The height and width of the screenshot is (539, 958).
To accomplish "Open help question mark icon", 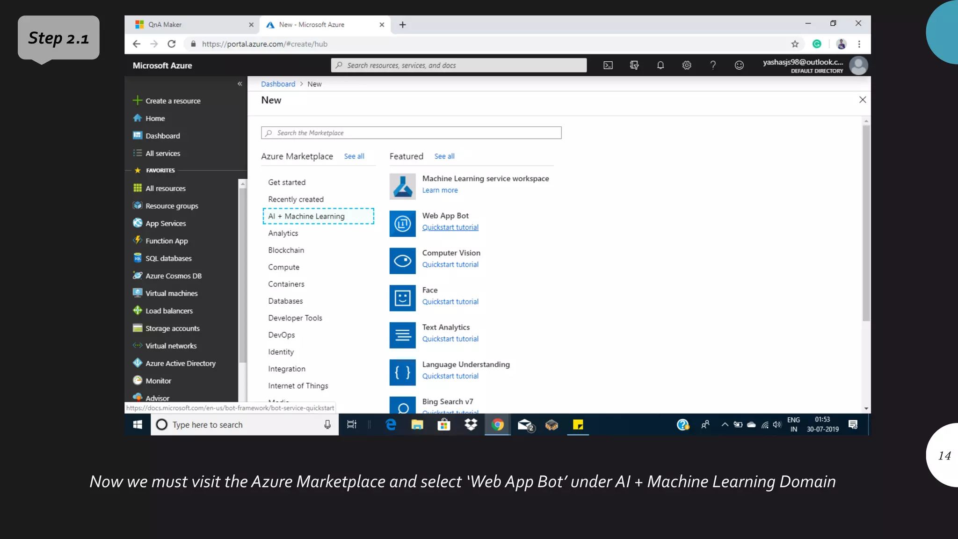I will (713, 66).
